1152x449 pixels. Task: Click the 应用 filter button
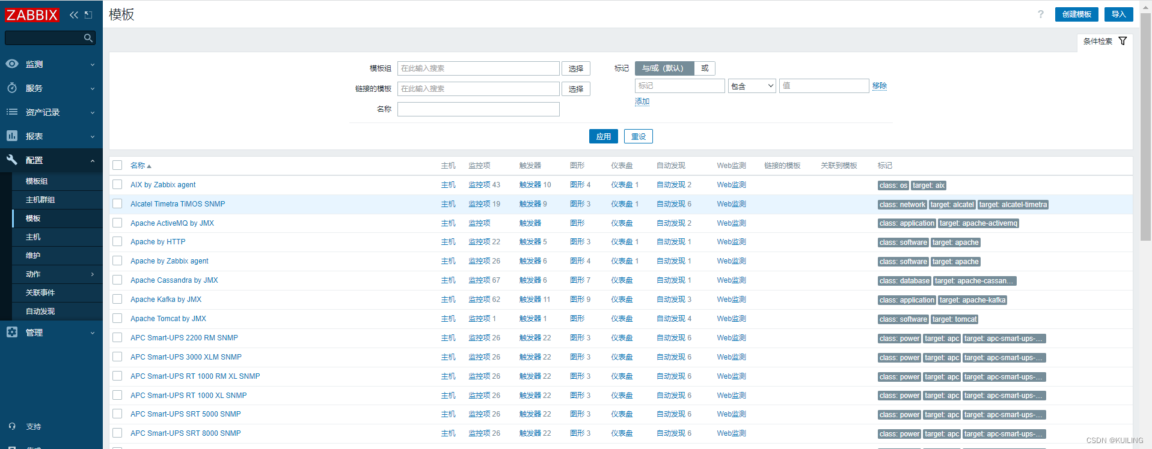pos(603,136)
